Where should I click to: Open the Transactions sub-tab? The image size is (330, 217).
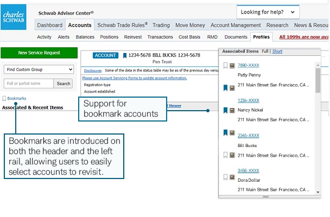(160, 37)
